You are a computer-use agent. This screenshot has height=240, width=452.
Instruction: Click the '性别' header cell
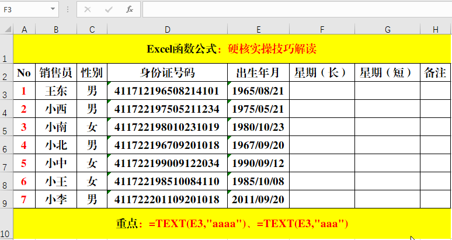point(92,72)
